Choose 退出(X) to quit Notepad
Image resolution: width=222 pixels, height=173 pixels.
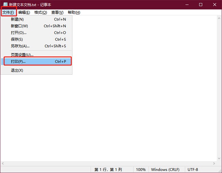tap(37, 70)
